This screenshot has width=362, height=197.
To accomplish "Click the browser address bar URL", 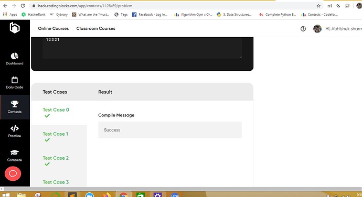I will point(85,6).
